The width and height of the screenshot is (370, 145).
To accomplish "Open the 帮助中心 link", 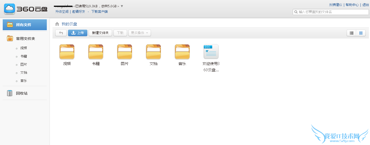I will click(x=352, y=5).
